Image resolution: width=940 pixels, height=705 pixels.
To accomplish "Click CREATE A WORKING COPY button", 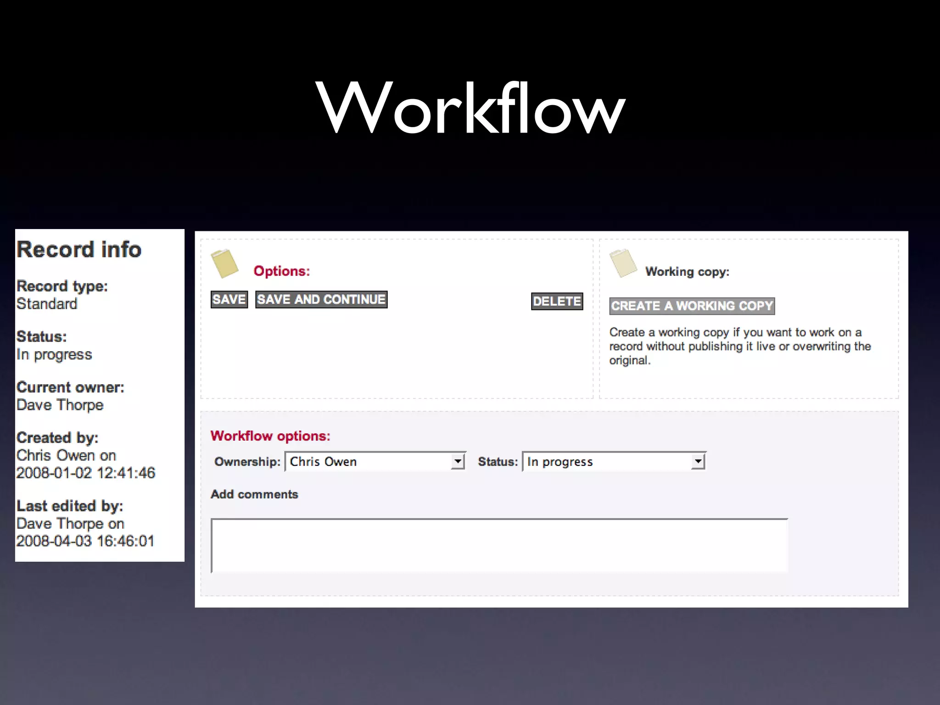I will (692, 306).
